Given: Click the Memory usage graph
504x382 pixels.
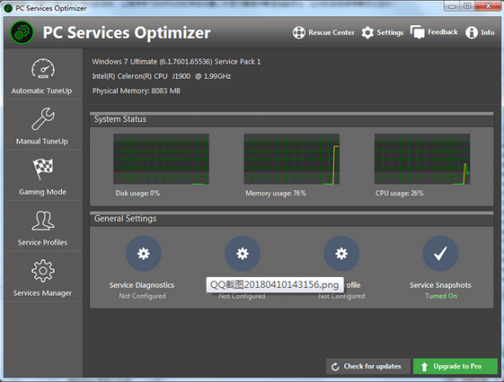Looking at the screenshot, I should click(x=291, y=159).
